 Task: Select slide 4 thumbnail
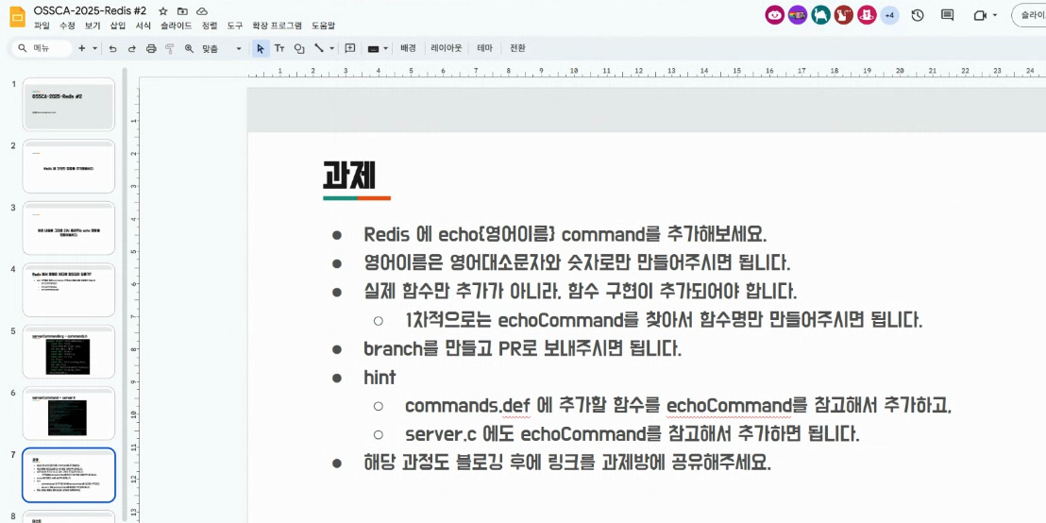coord(68,290)
